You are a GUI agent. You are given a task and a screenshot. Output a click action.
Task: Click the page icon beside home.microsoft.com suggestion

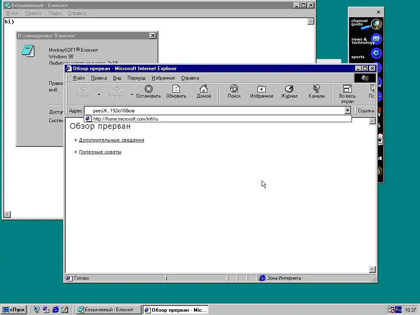[x=89, y=119]
